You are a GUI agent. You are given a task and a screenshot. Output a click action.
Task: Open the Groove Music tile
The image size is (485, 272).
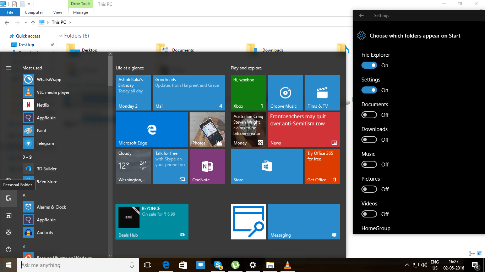coord(285,93)
